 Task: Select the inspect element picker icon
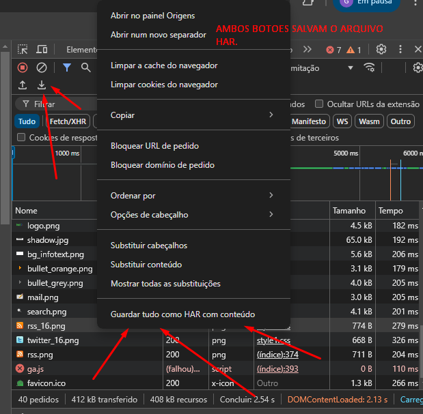(x=23, y=50)
